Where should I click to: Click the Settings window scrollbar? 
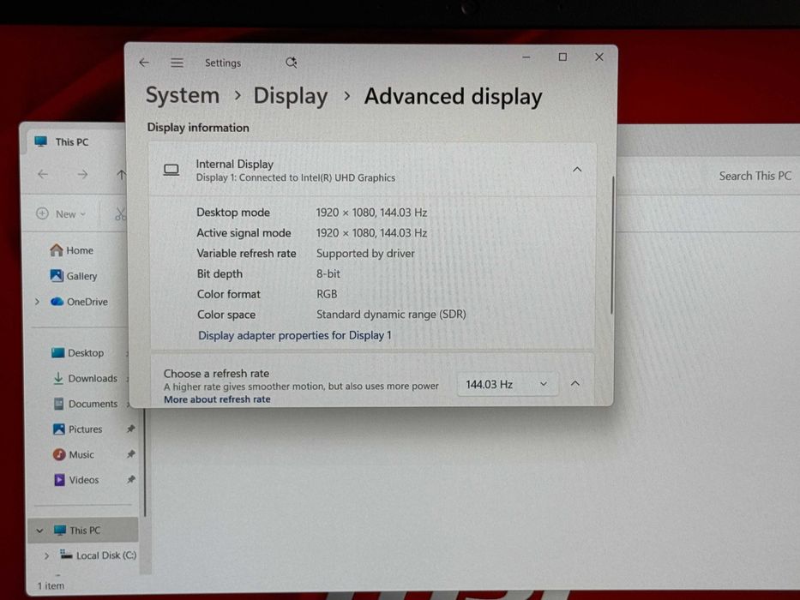611,245
